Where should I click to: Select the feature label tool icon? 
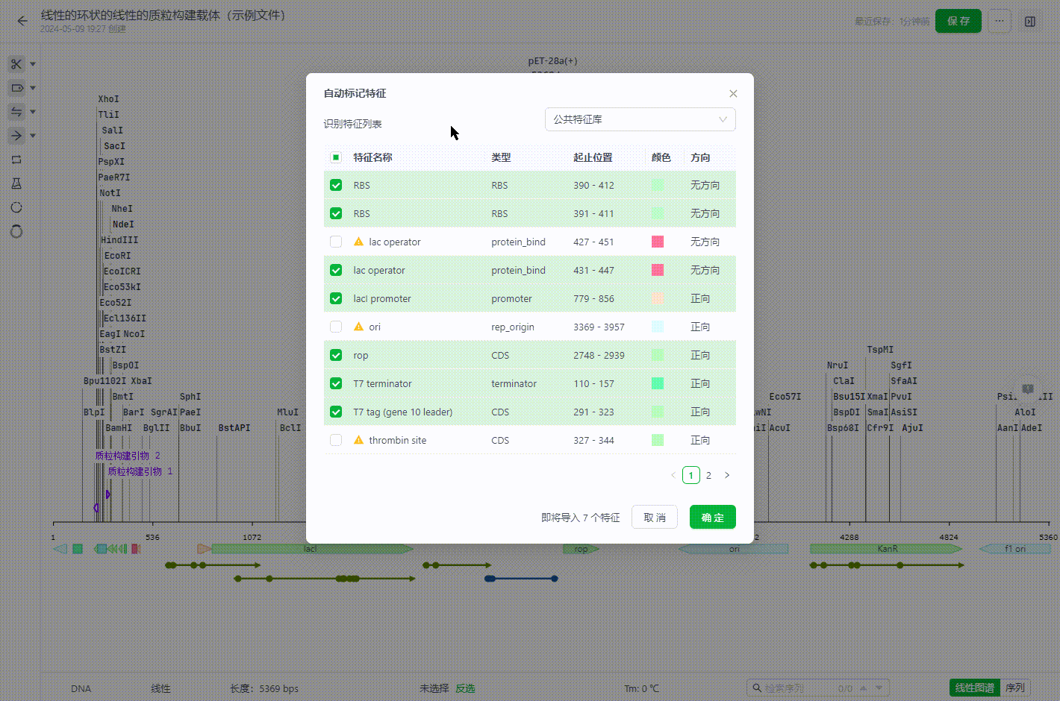click(x=16, y=88)
